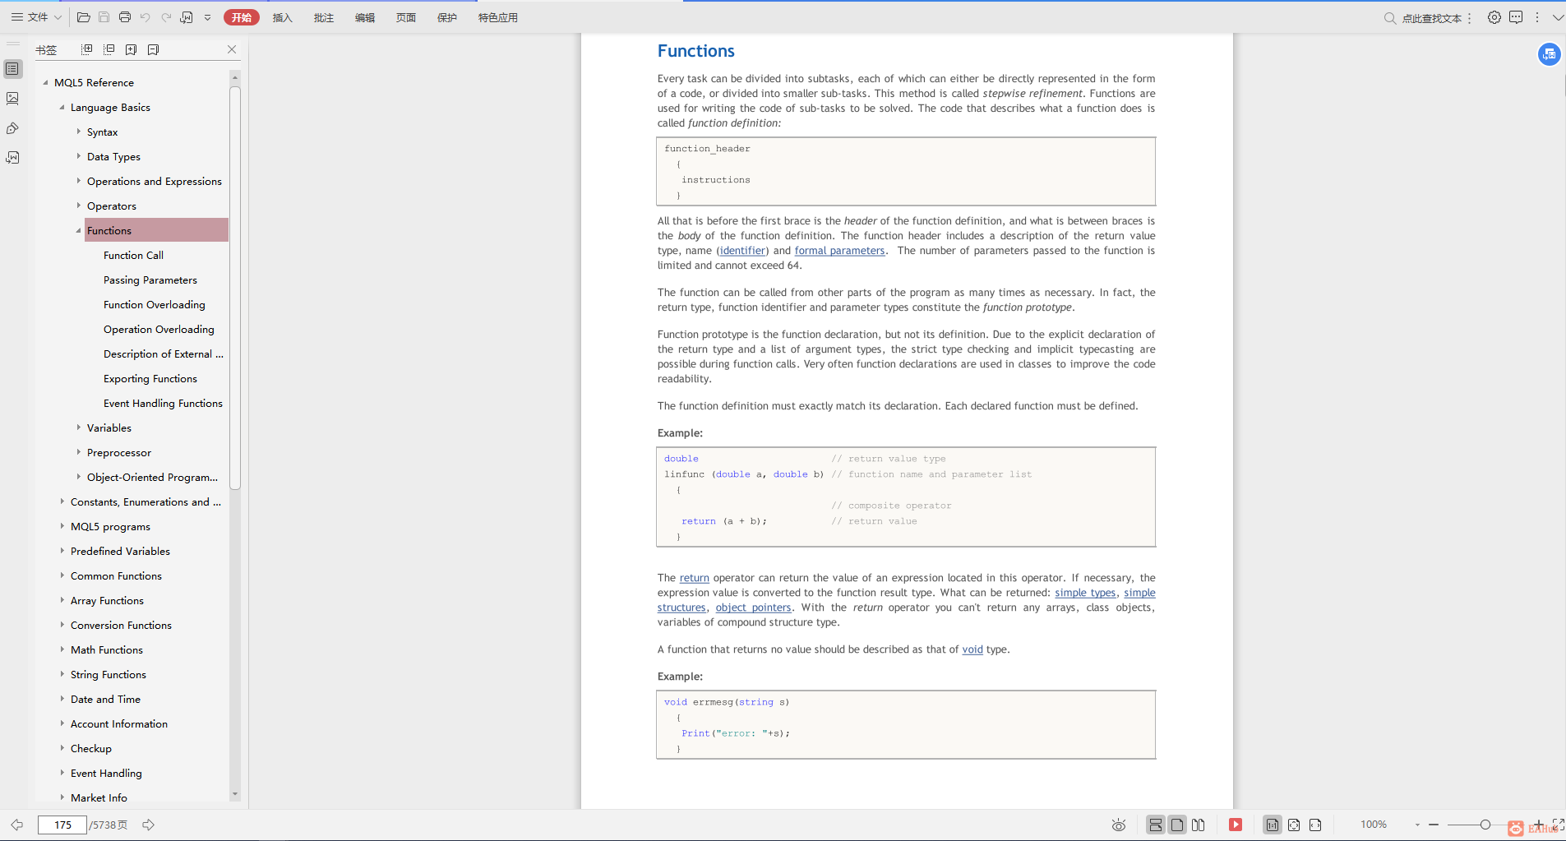
Task: Go to the previous page
Action: click(16, 825)
